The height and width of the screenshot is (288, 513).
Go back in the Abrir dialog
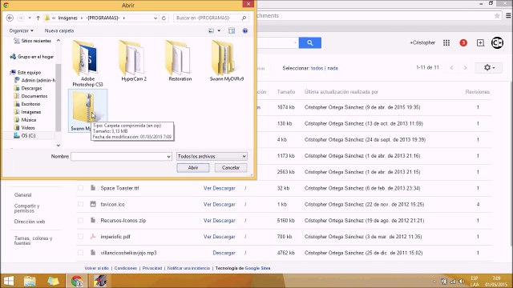coord(10,18)
